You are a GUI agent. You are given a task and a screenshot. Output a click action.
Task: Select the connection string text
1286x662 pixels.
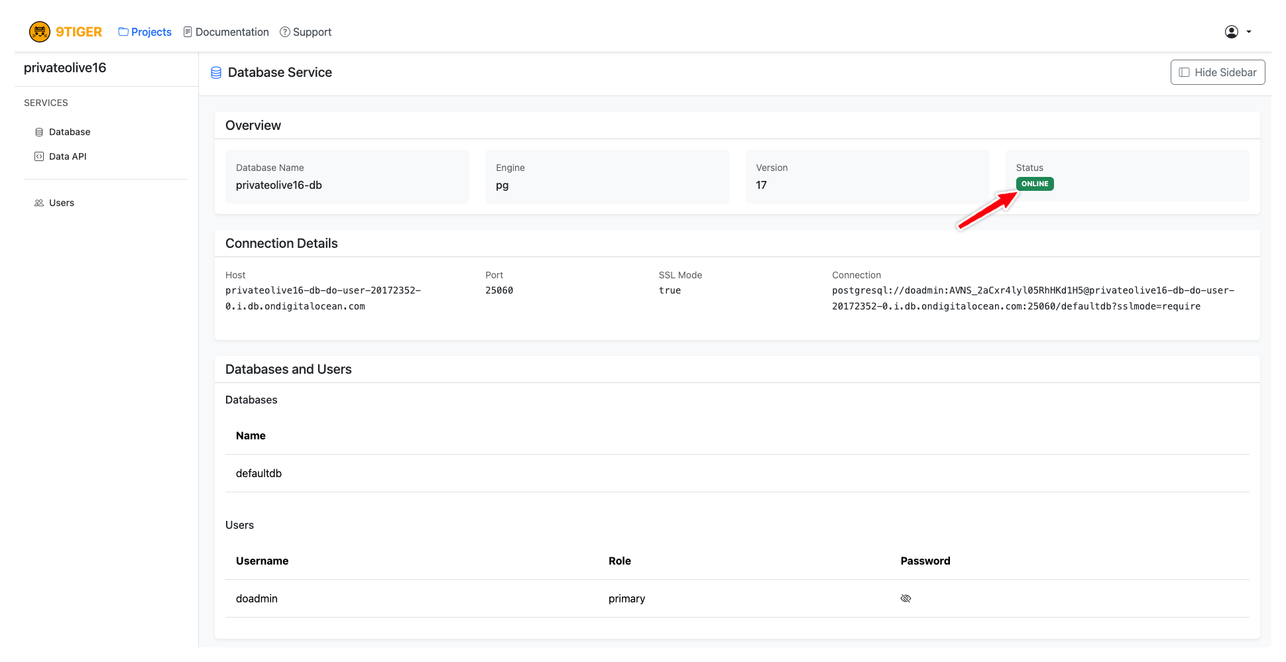click(1032, 298)
